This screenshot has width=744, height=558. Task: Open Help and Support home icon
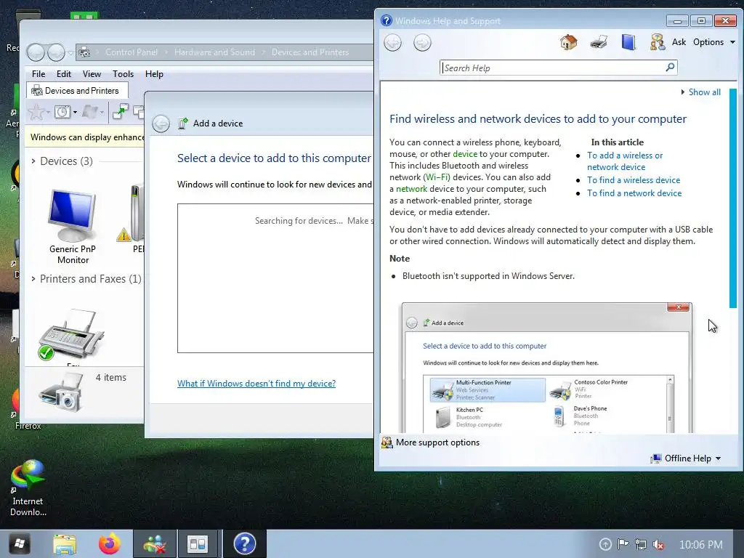tap(568, 42)
